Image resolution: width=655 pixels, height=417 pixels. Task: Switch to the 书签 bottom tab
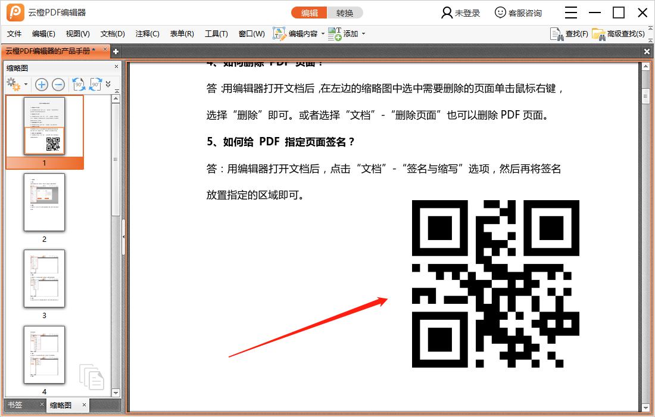coord(15,405)
